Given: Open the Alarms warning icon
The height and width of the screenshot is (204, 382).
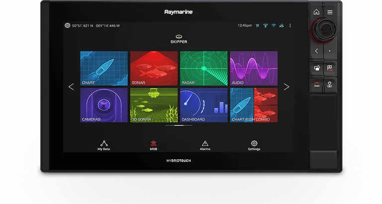Looking at the screenshot, I should (204, 145).
